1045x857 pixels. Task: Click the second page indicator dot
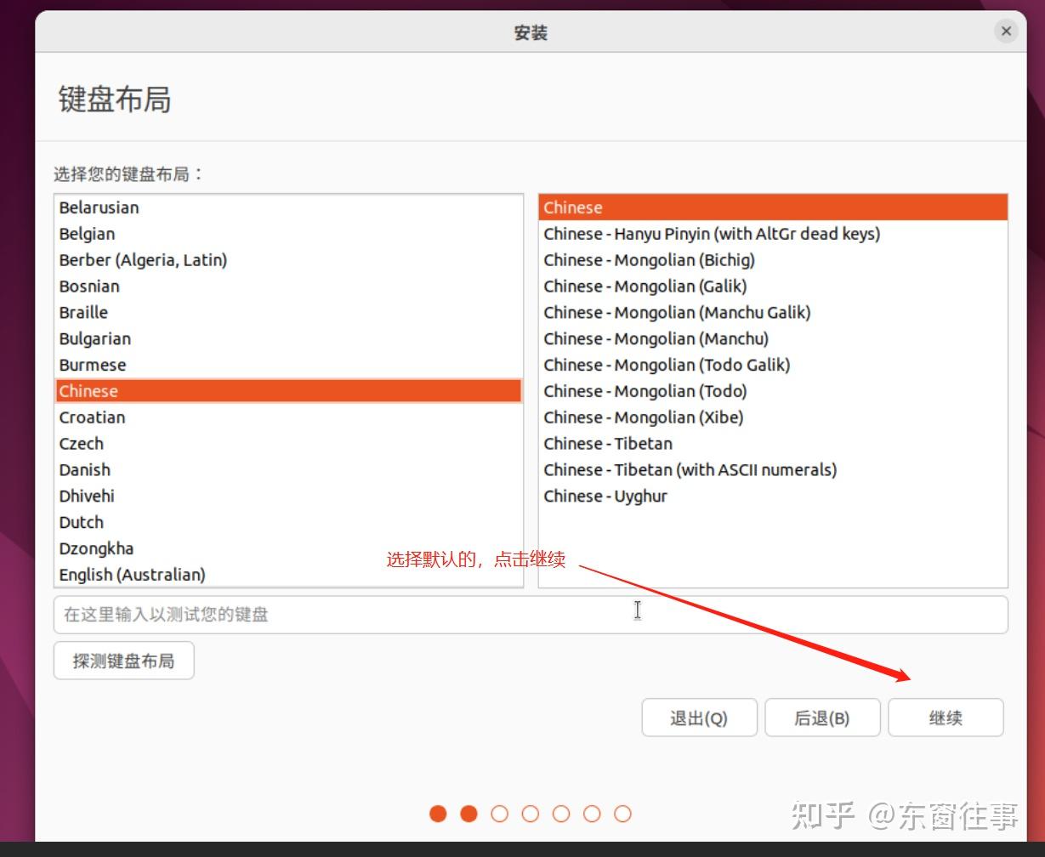[469, 814]
